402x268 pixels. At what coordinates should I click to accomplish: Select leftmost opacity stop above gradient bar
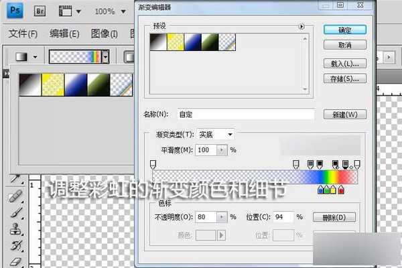153,163
